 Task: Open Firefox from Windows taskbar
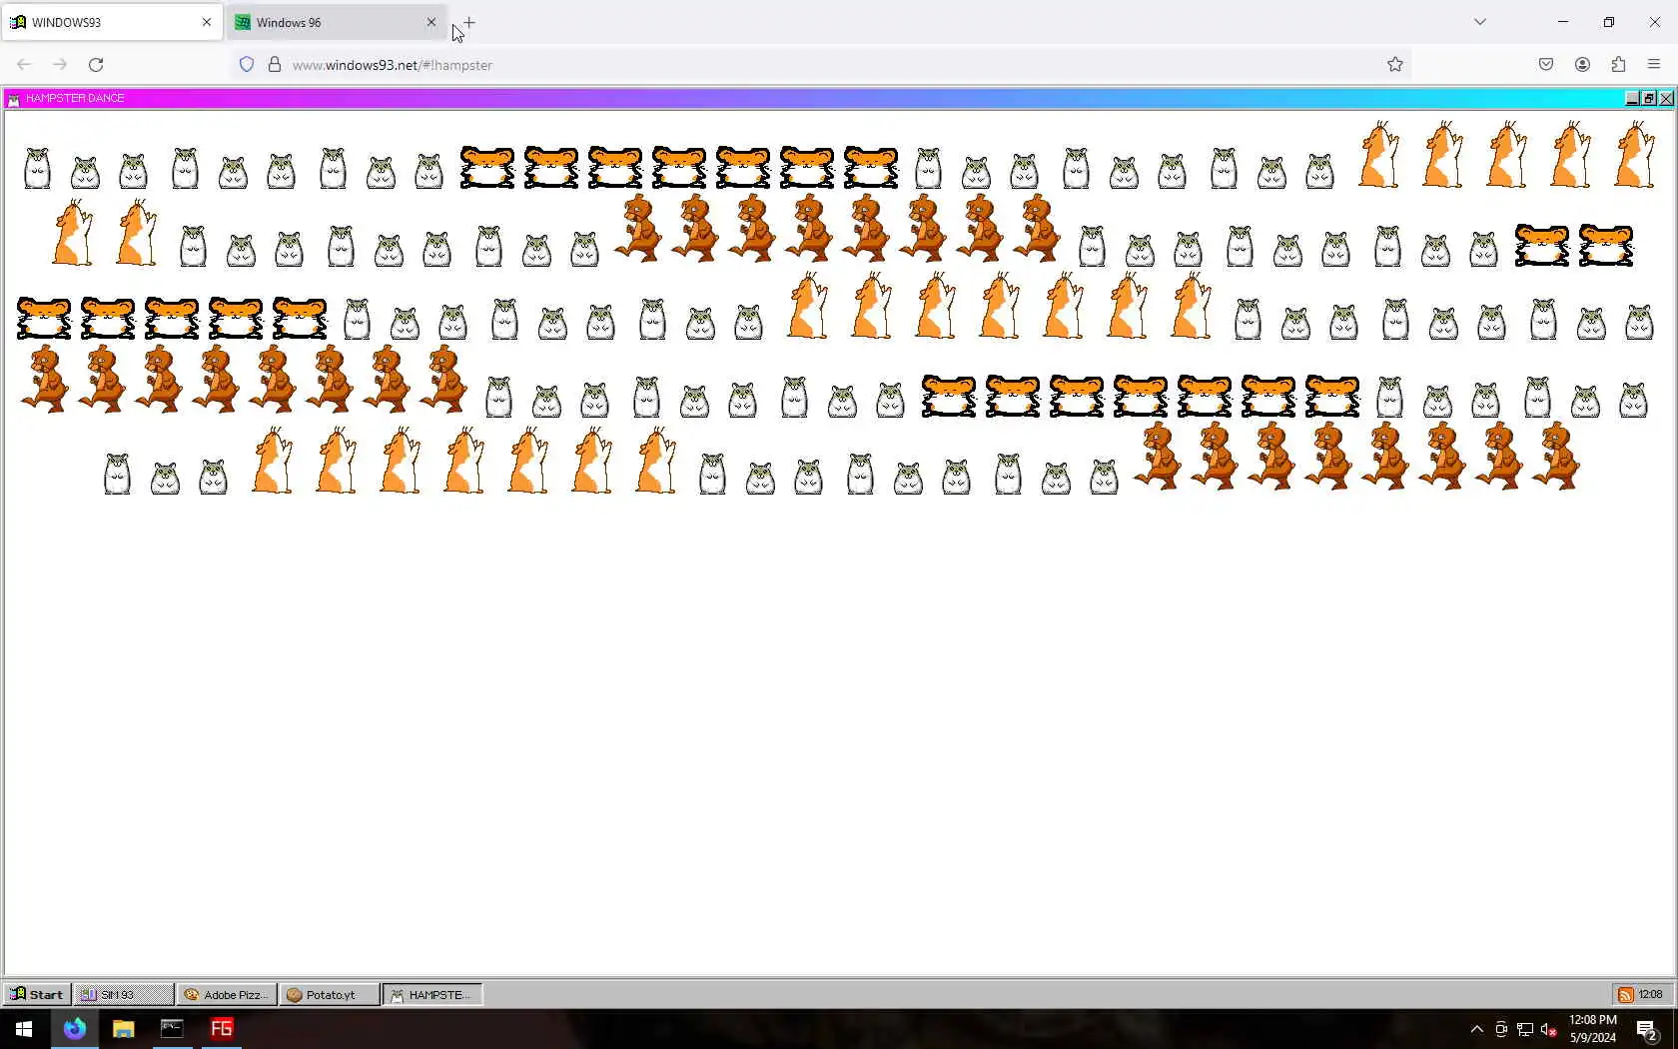click(x=75, y=1028)
